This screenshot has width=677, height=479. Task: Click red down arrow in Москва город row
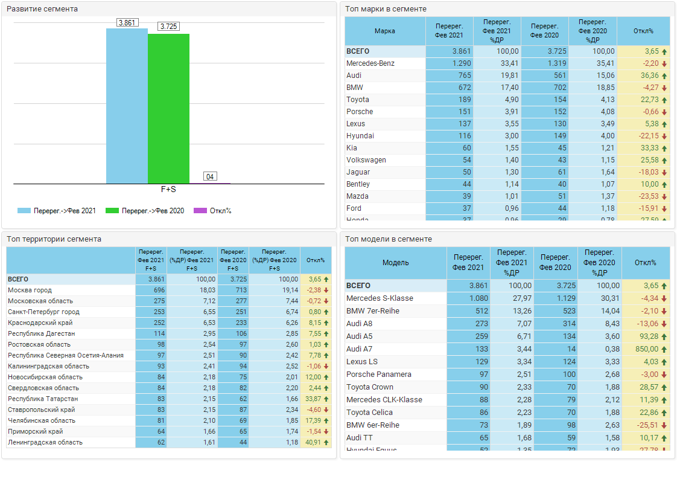(x=326, y=291)
